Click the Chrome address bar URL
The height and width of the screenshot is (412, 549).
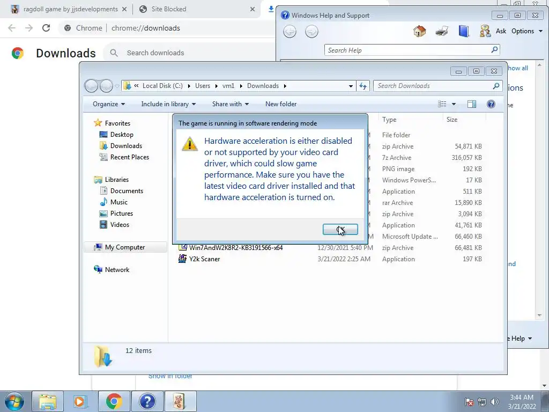[x=146, y=28]
